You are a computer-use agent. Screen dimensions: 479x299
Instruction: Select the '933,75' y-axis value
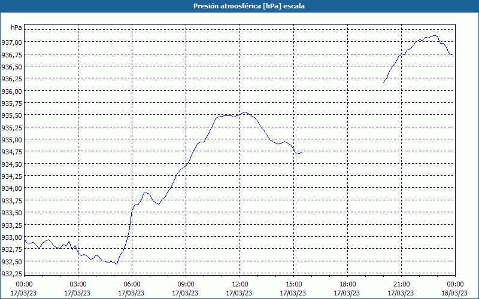point(11,200)
